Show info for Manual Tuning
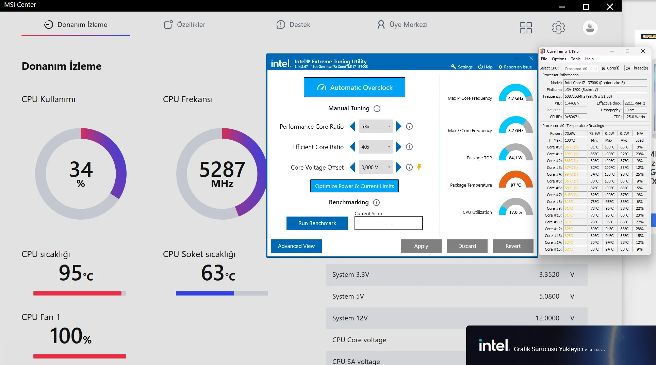Viewport: 656px width, 365px height. (377, 109)
